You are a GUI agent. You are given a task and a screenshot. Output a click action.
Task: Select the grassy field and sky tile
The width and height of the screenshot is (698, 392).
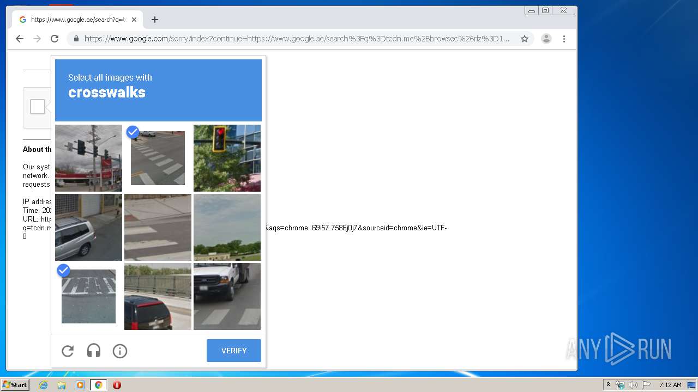(227, 227)
